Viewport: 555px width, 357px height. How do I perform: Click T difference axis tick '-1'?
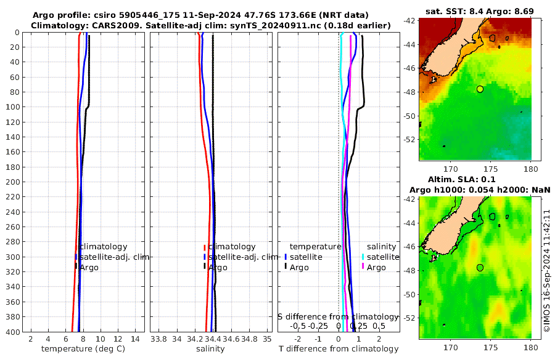318,339
